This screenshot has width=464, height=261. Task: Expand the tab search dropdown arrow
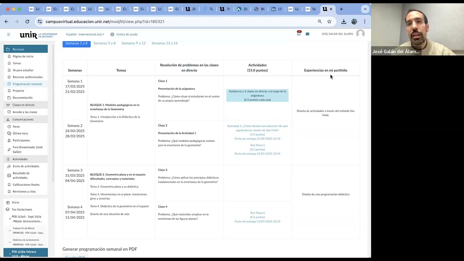click(365, 9)
